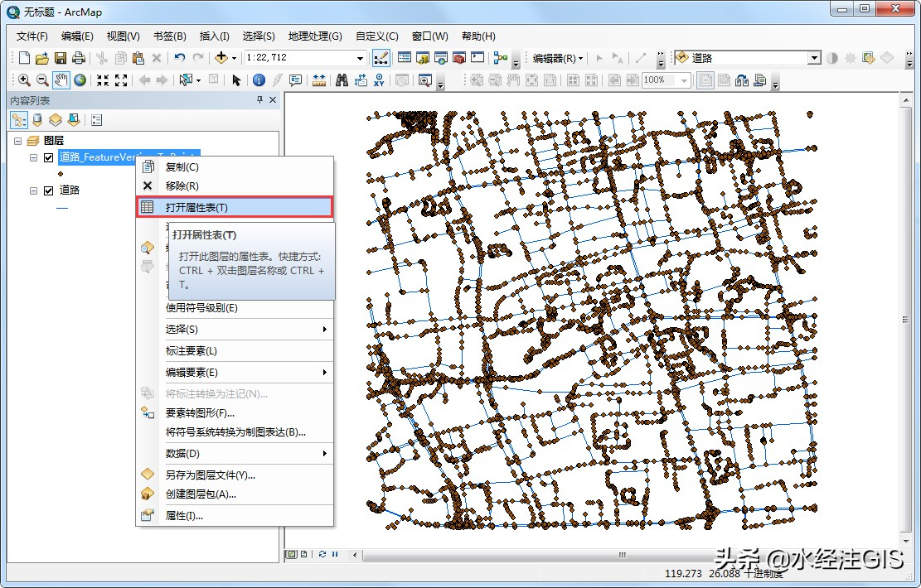
Task: Click the auto-hide pin on 内容列表 panel
Action: click(260, 99)
